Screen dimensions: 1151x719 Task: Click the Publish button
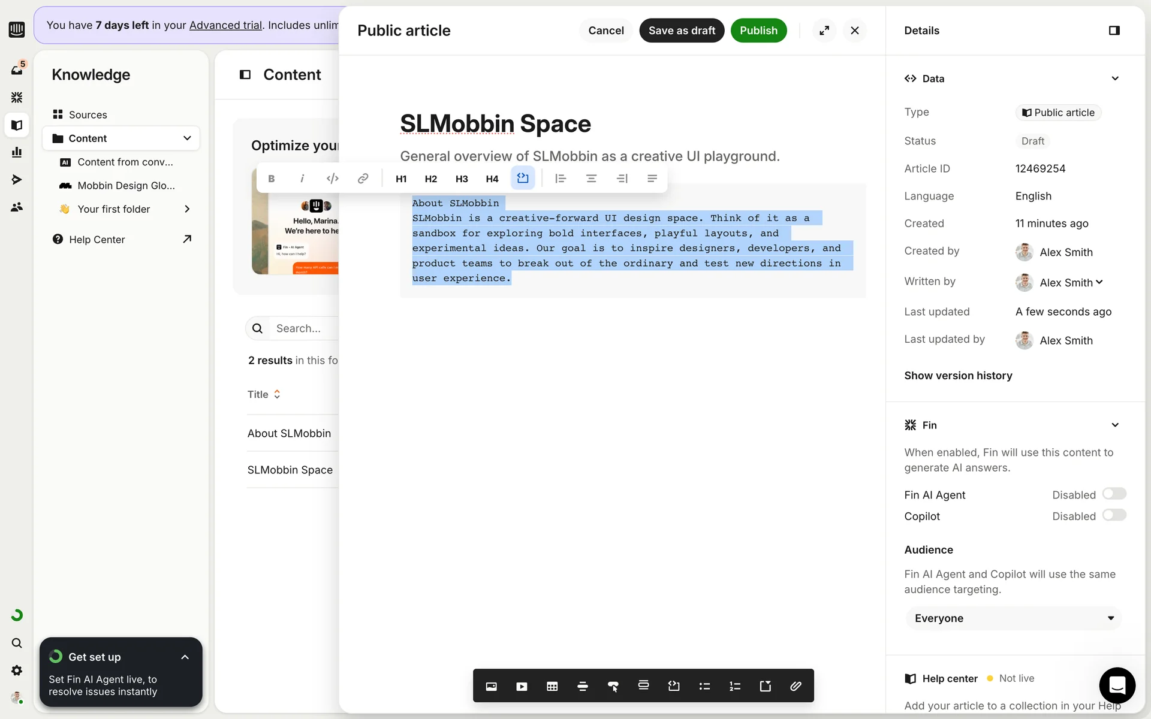pos(758,31)
